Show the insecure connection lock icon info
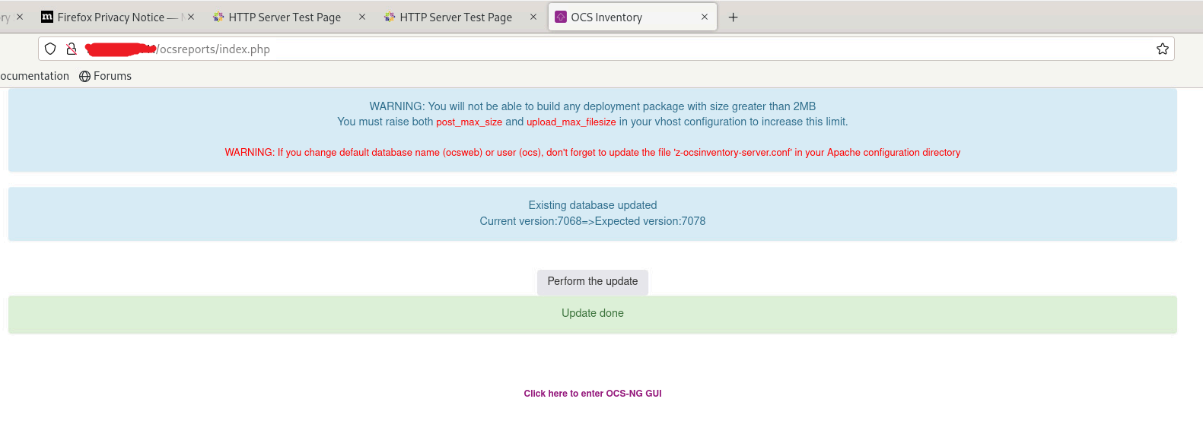Screen dimensions: 1203x421 72,49
